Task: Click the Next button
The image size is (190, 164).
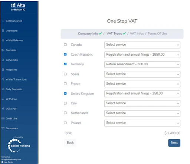Action: click(x=174, y=143)
